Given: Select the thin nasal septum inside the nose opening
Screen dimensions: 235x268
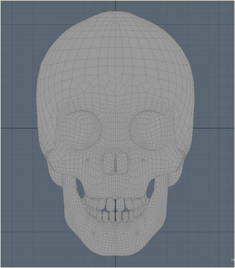Looking at the screenshot, I should tap(116, 163).
